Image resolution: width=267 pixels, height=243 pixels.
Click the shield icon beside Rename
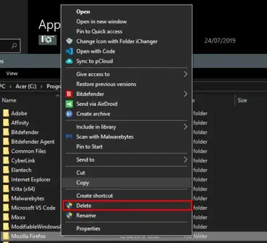(x=69, y=216)
